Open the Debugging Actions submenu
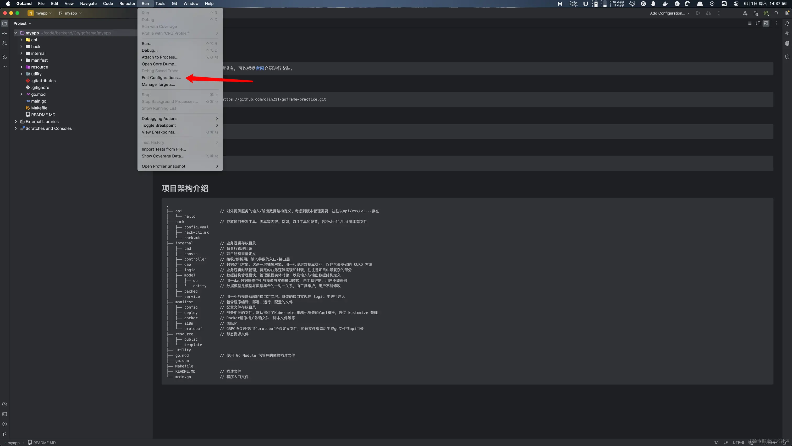The height and width of the screenshot is (446, 792). [180, 119]
